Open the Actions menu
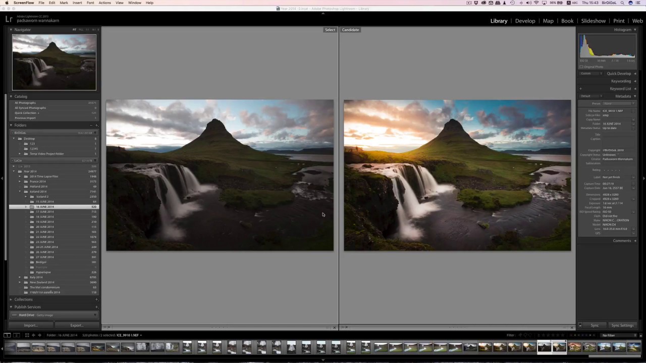Viewport: 646px width, 363px height. click(104, 3)
